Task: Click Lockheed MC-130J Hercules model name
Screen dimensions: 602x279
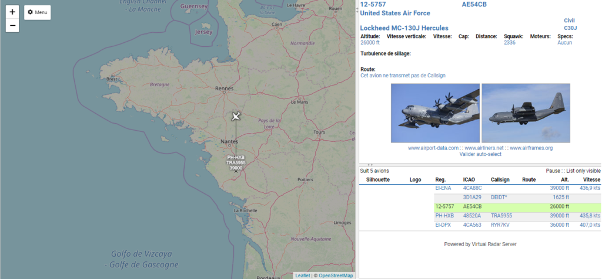Action: click(404, 28)
